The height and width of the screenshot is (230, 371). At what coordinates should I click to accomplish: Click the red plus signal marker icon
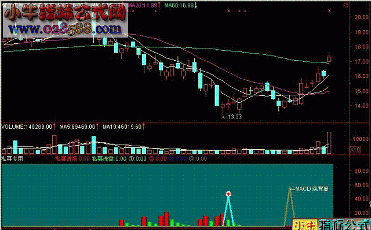228,194
